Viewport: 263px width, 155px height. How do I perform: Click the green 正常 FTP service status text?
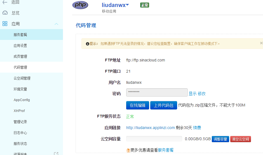coord(130,116)
